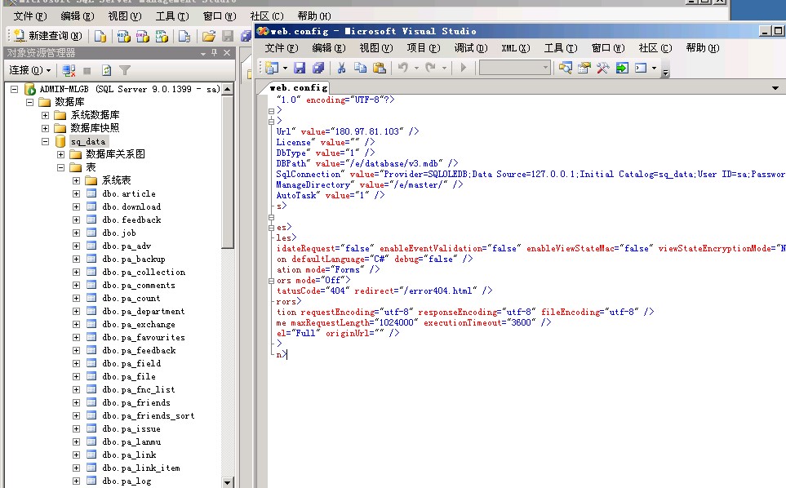
Task: Collapse the sq_data database node
Action: coord(46,141)
